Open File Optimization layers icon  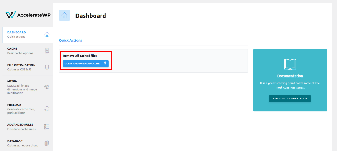tap(47, 67)
